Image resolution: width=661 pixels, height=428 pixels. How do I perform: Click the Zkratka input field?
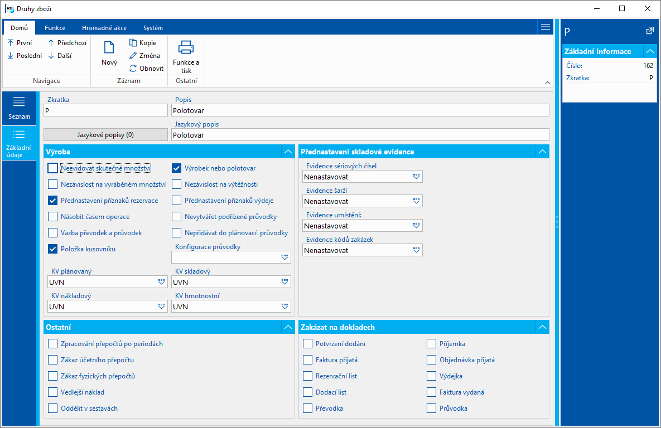coord(105,110)
